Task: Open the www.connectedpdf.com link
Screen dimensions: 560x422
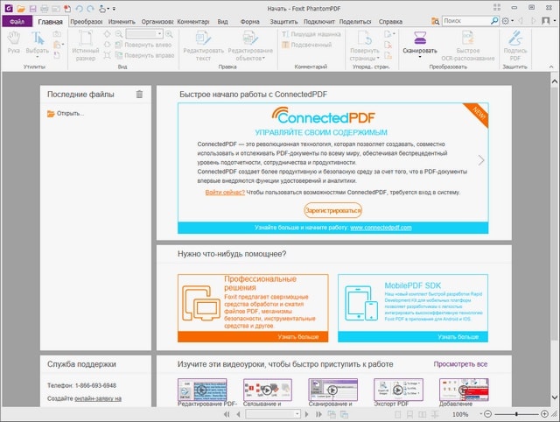Action: coord(381,228)
